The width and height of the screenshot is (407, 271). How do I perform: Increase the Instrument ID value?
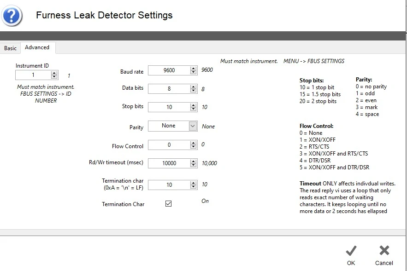pos(54,73)
